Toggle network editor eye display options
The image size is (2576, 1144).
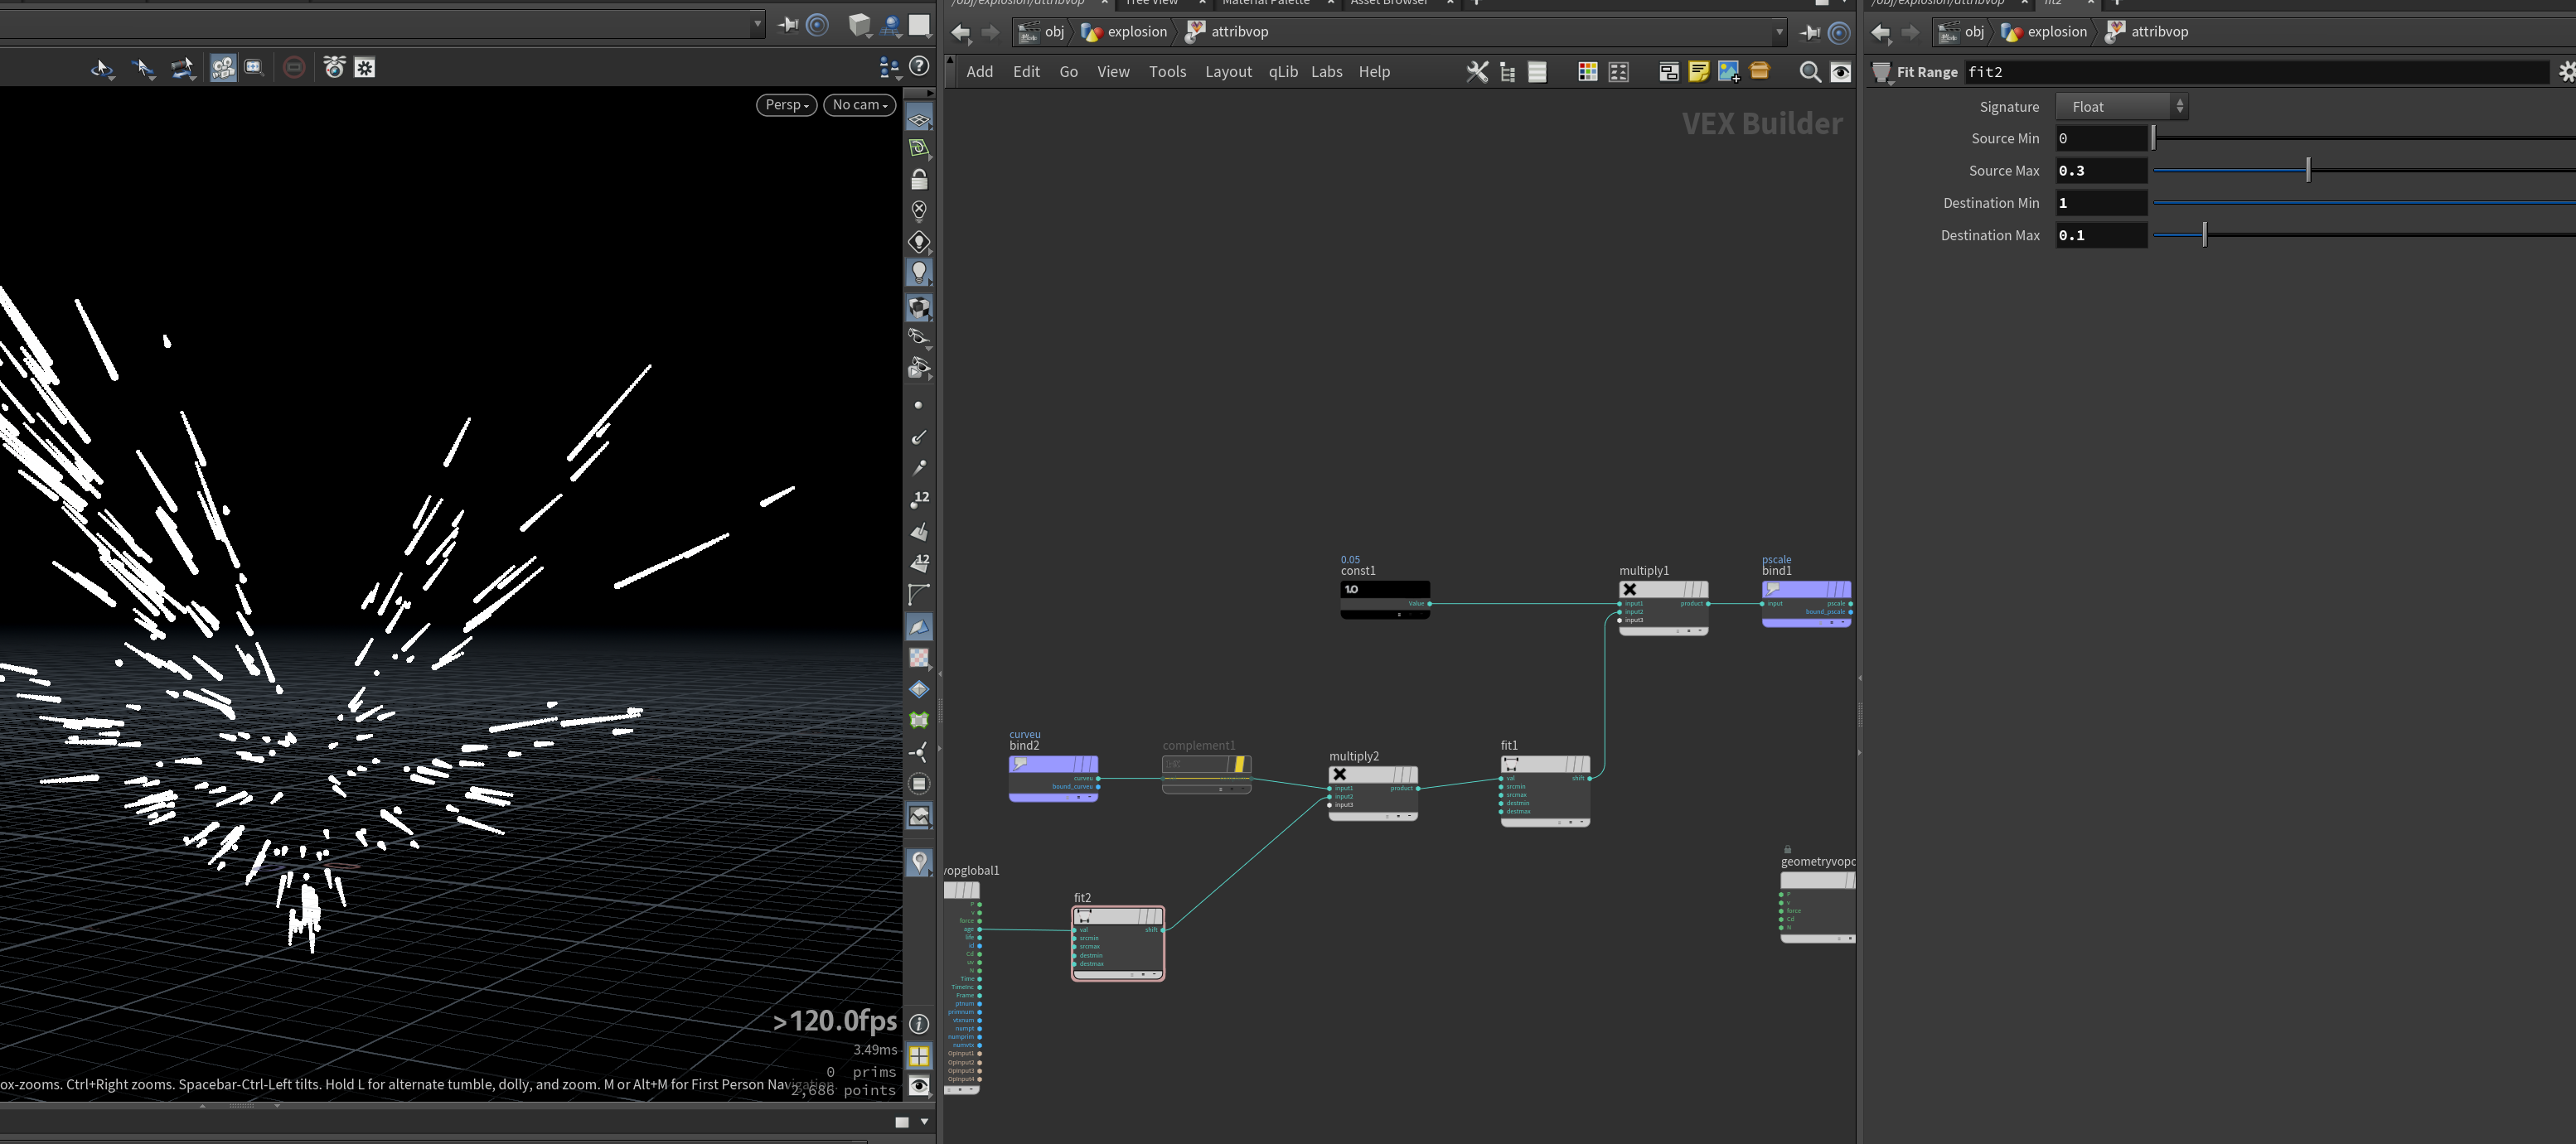(x=1840, y=72)
